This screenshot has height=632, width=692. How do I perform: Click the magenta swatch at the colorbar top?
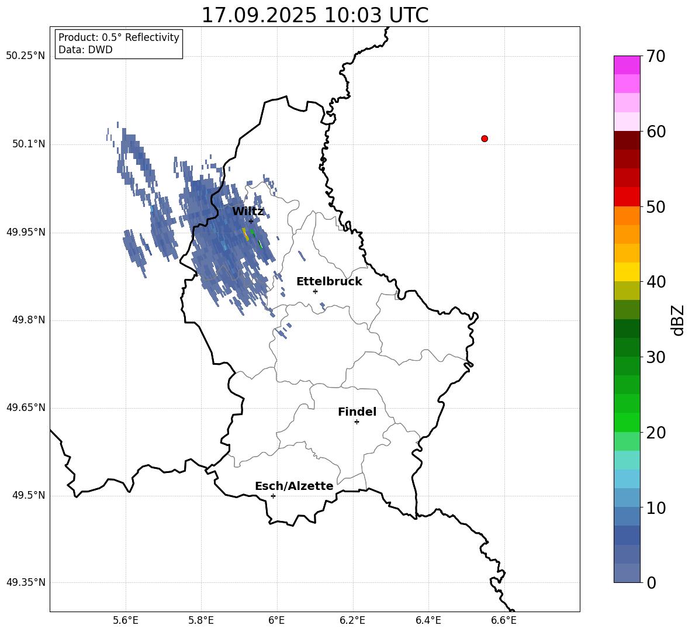click(x=627, y=65)
